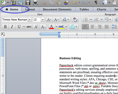
Task: Click the Bulleted List icon
Action: click(x=86, y=20)
